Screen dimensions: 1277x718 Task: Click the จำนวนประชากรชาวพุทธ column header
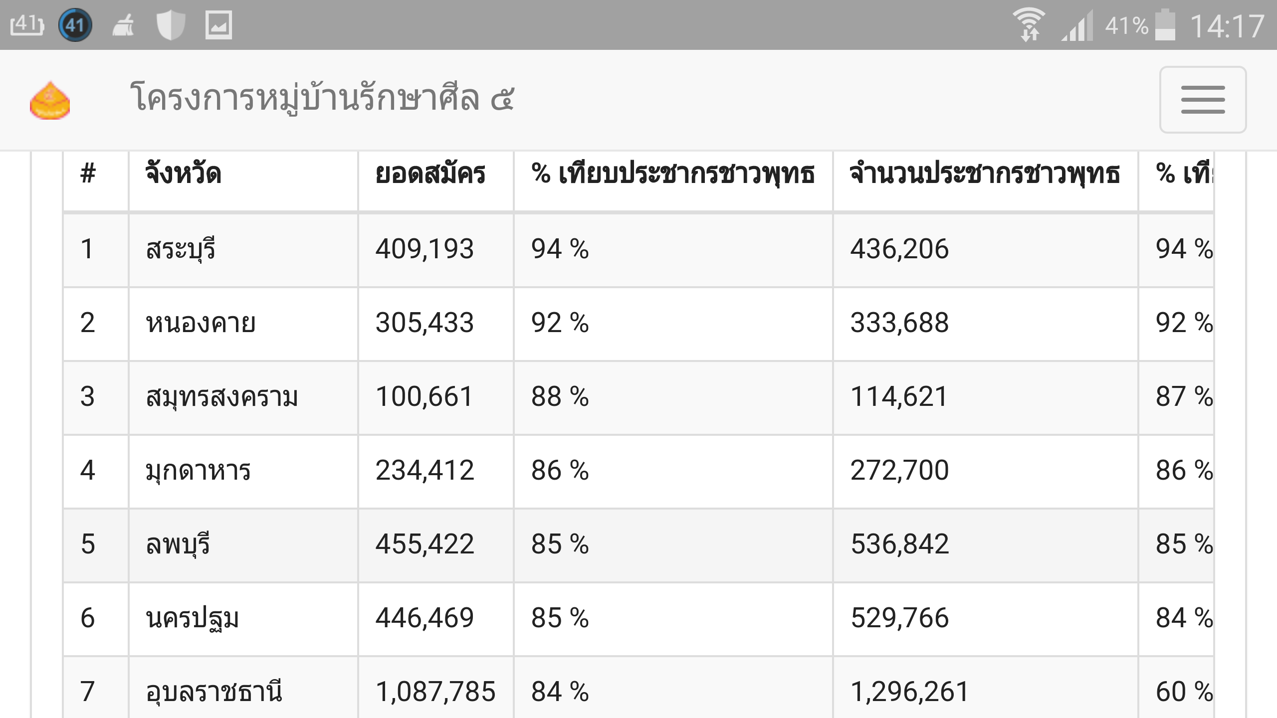[x=985, y=174]
